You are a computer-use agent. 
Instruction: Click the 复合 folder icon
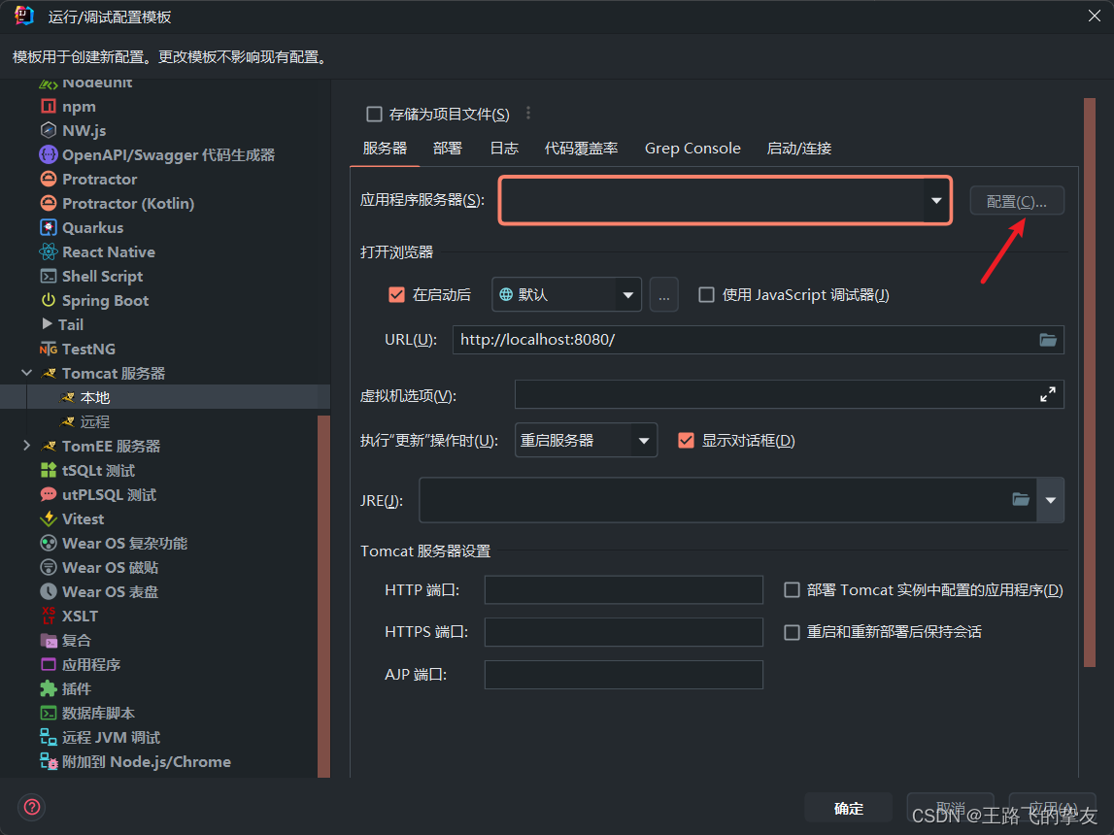tap(49, 641)
